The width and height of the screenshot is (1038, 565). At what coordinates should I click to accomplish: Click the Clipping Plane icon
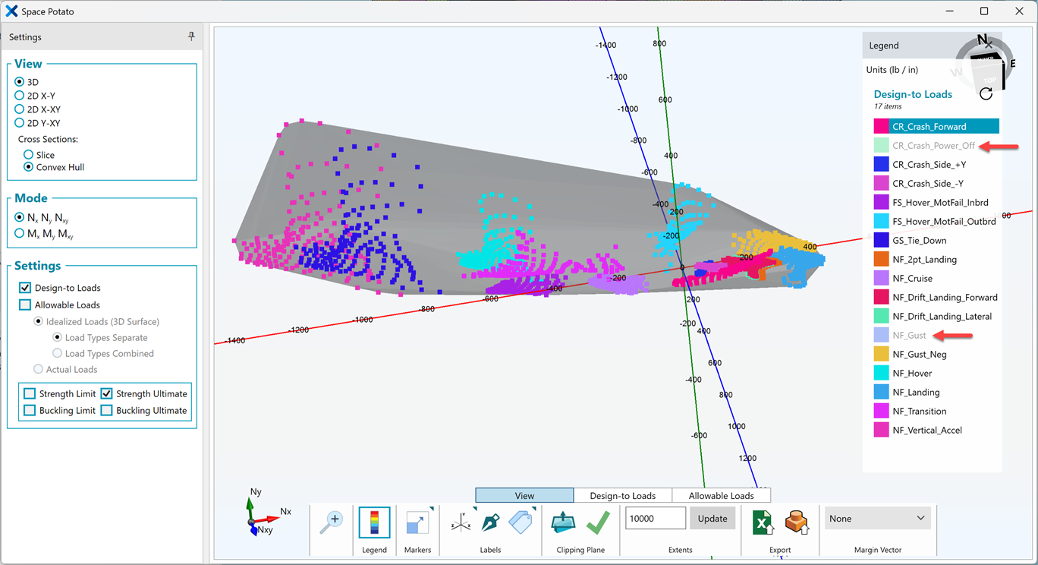pyautogui.click(x=564, y=522)
